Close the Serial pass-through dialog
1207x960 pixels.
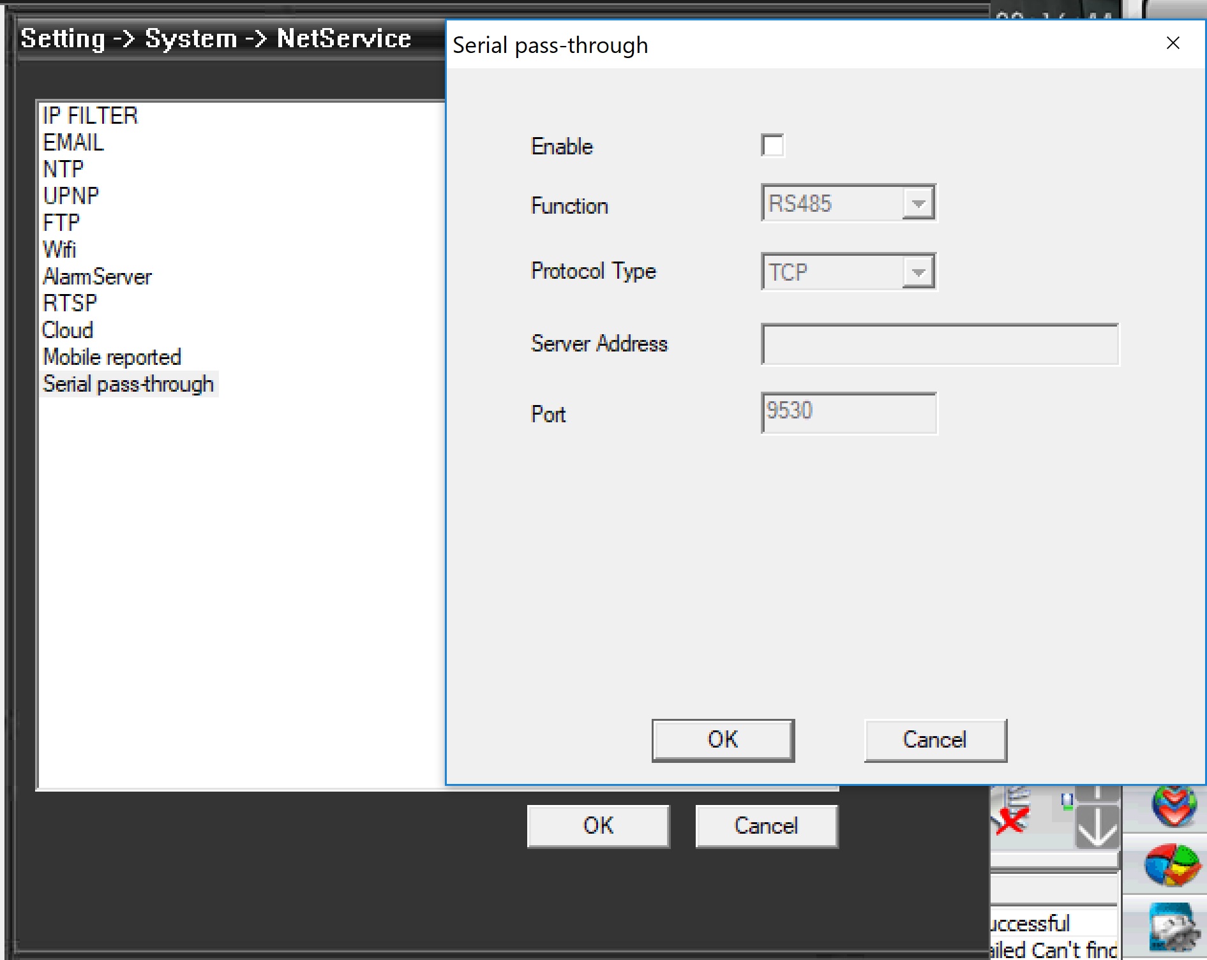coord(1173,43)
